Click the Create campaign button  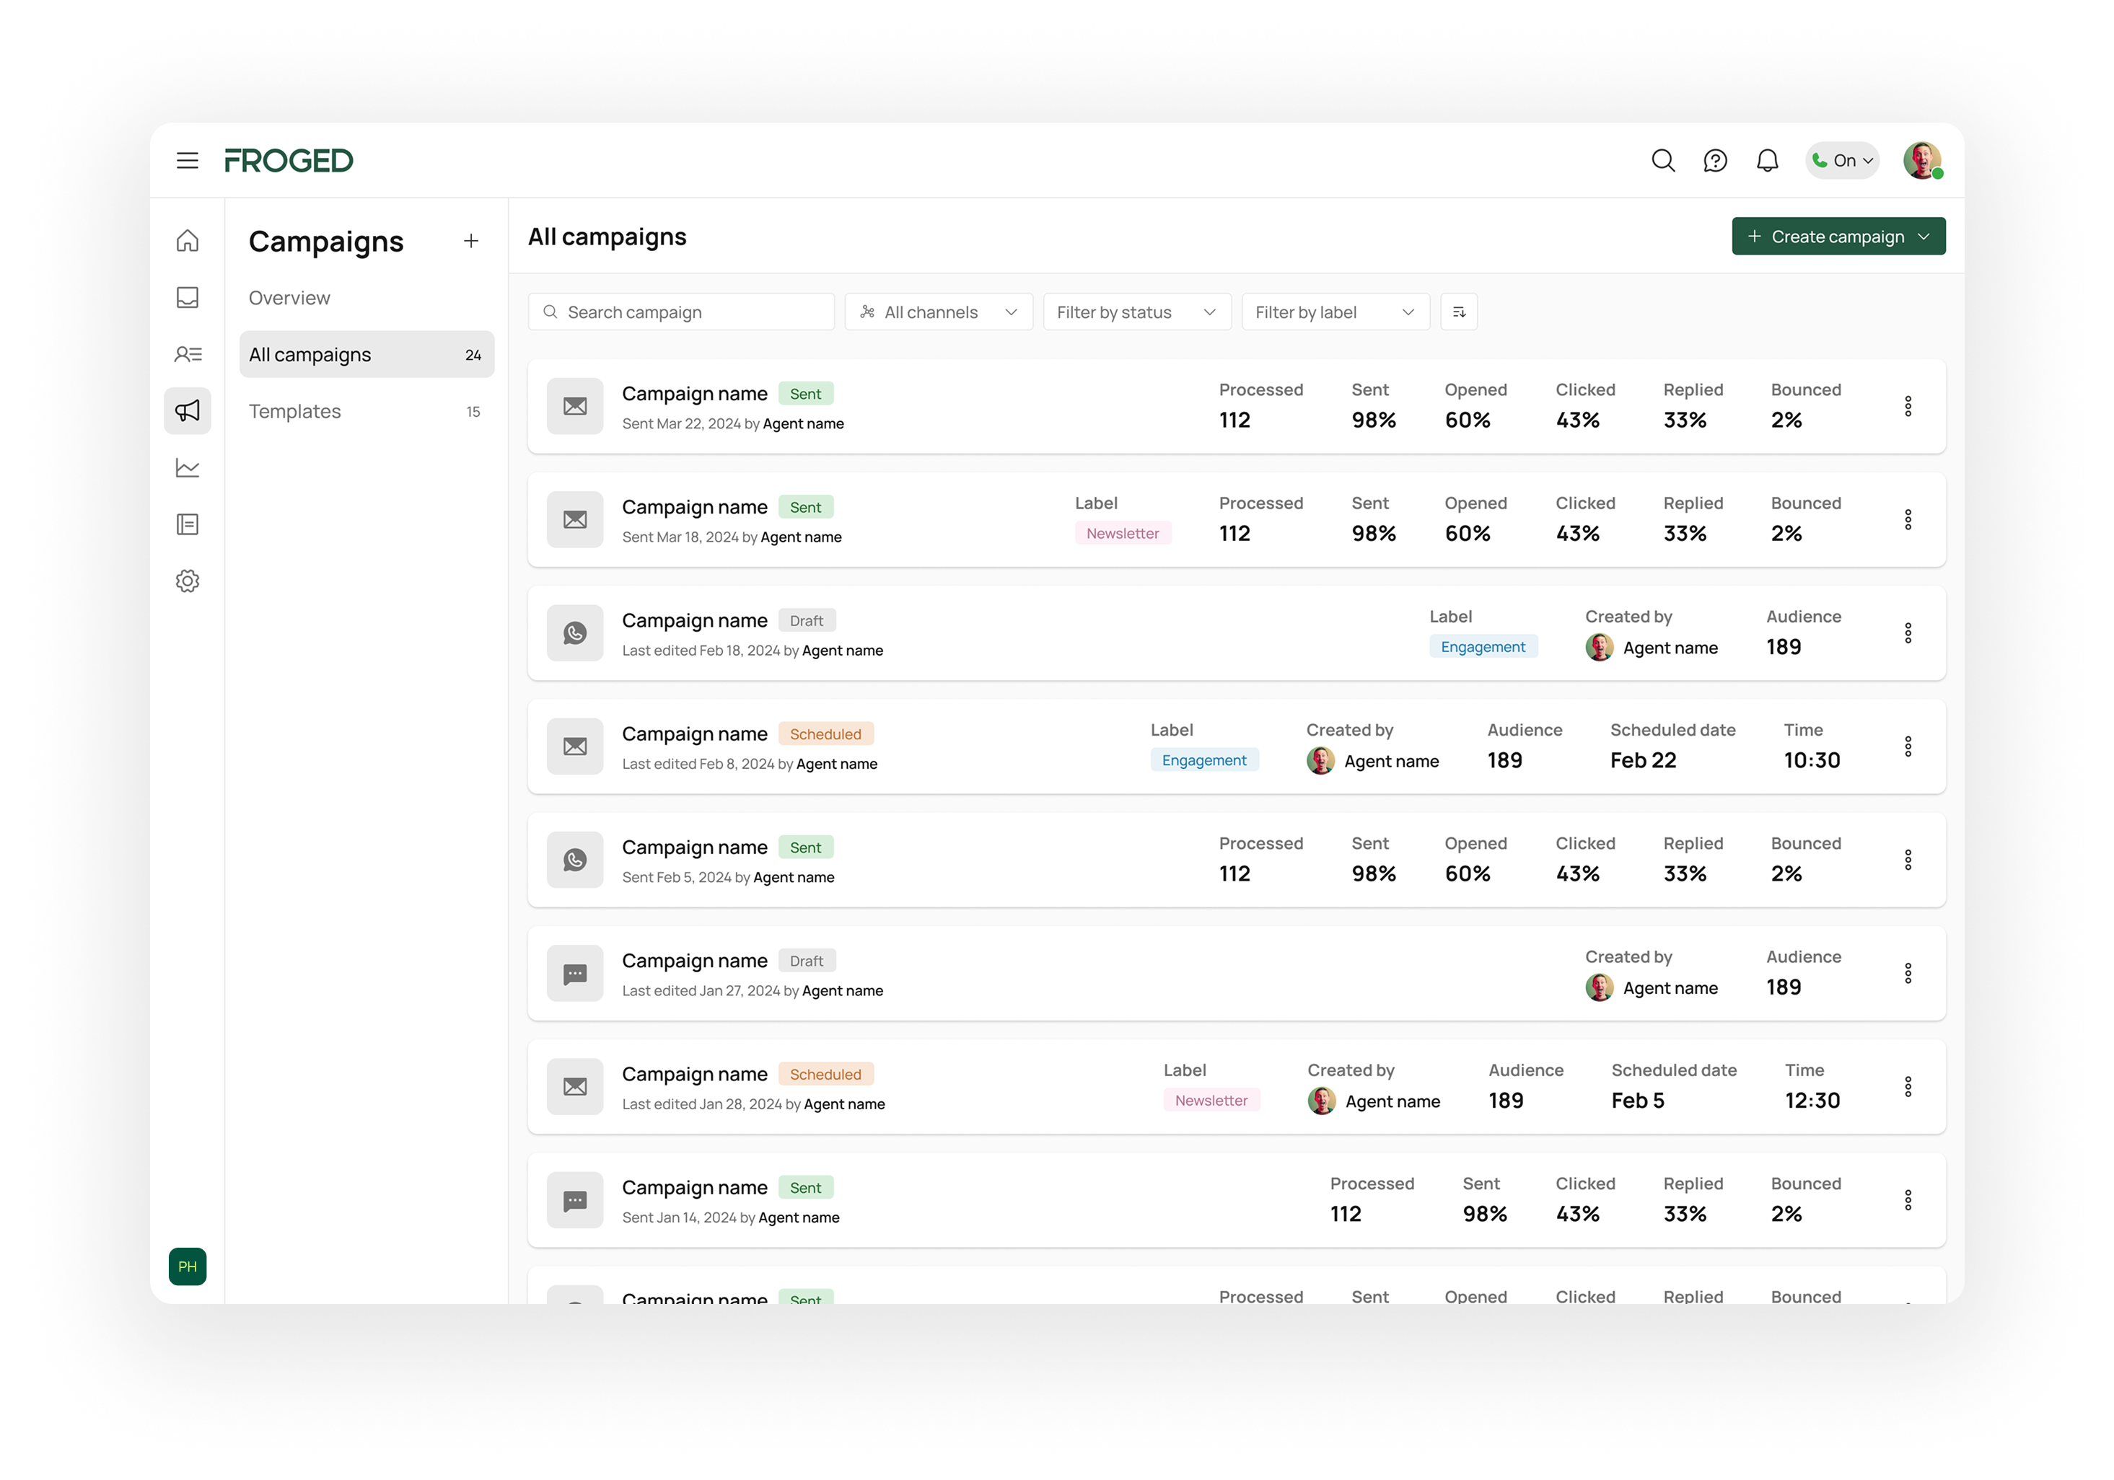(1838, 237)
